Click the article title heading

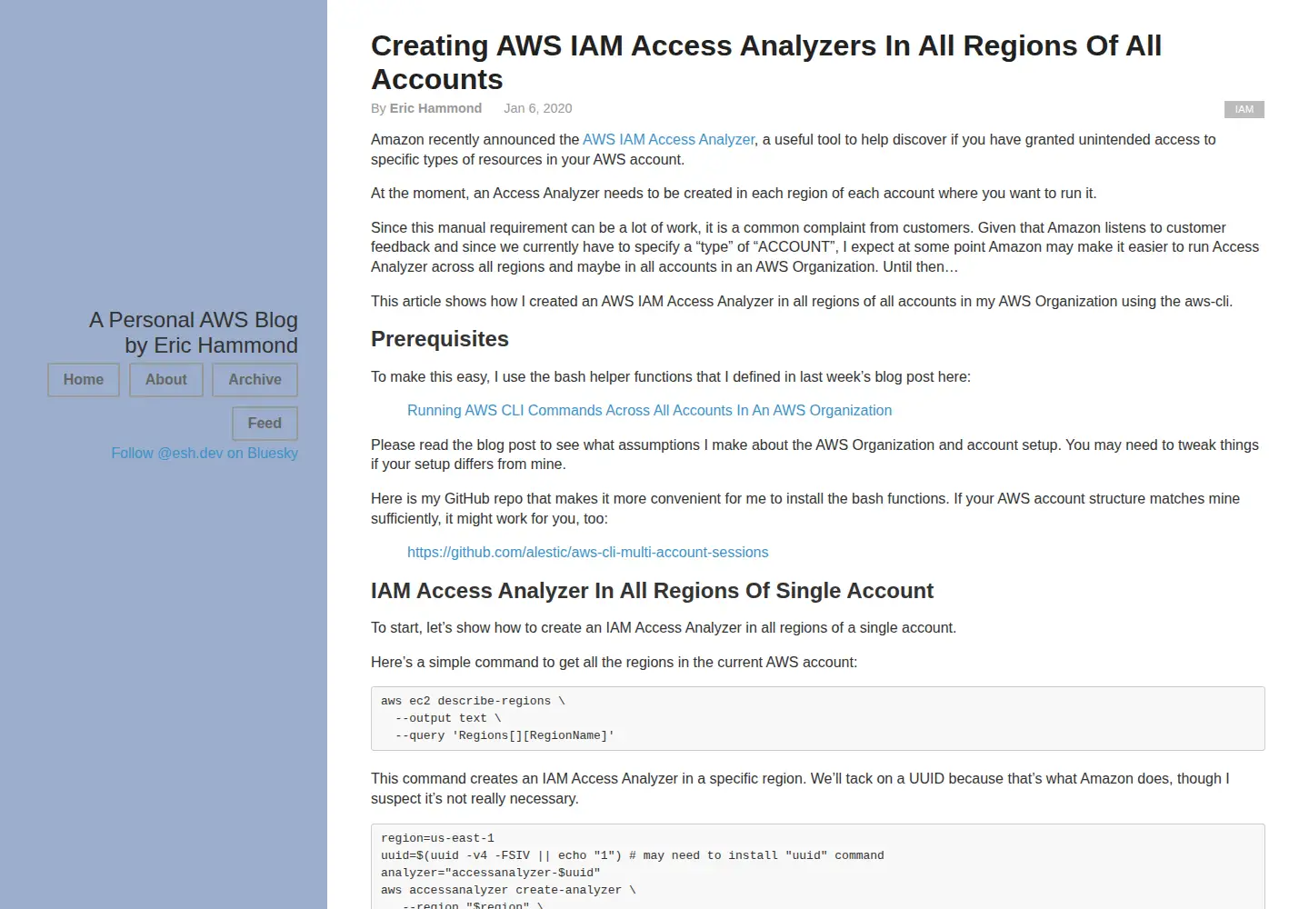tap(766, 62)
